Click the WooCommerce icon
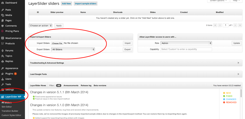245x119 pixels. [x=2, y=38]
